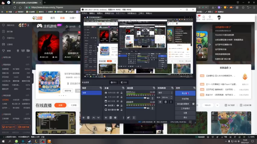This screenshot has width=257, height=144.
Task: Open the OBS Help menu
Action: [x=149, y=13]
